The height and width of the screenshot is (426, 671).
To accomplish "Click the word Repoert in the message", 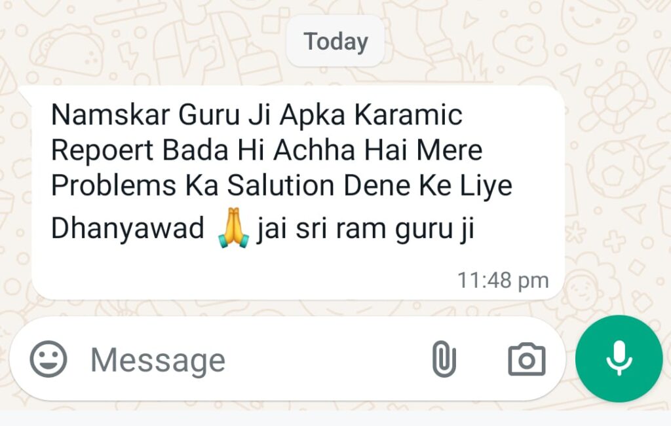I will (x=102, y=151).
